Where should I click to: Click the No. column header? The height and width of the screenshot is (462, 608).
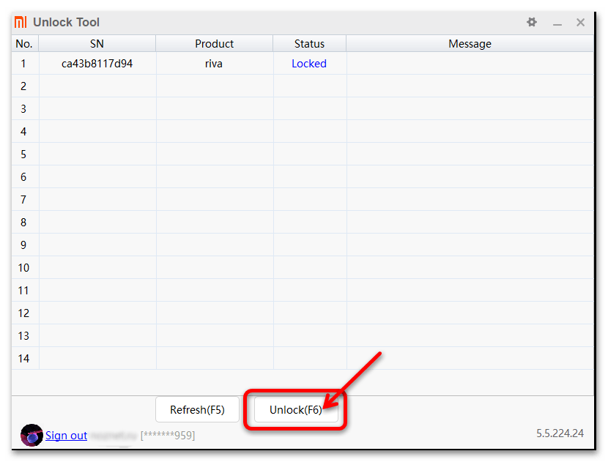pyautogui.click(x=24, y=44)
